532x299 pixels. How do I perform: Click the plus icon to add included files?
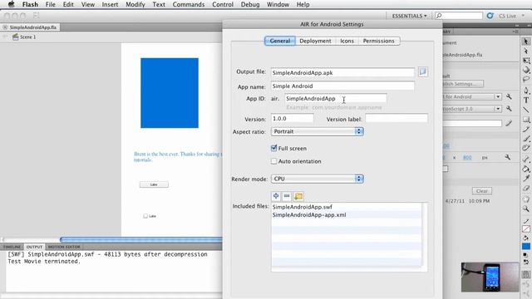[x=276, y=196]
